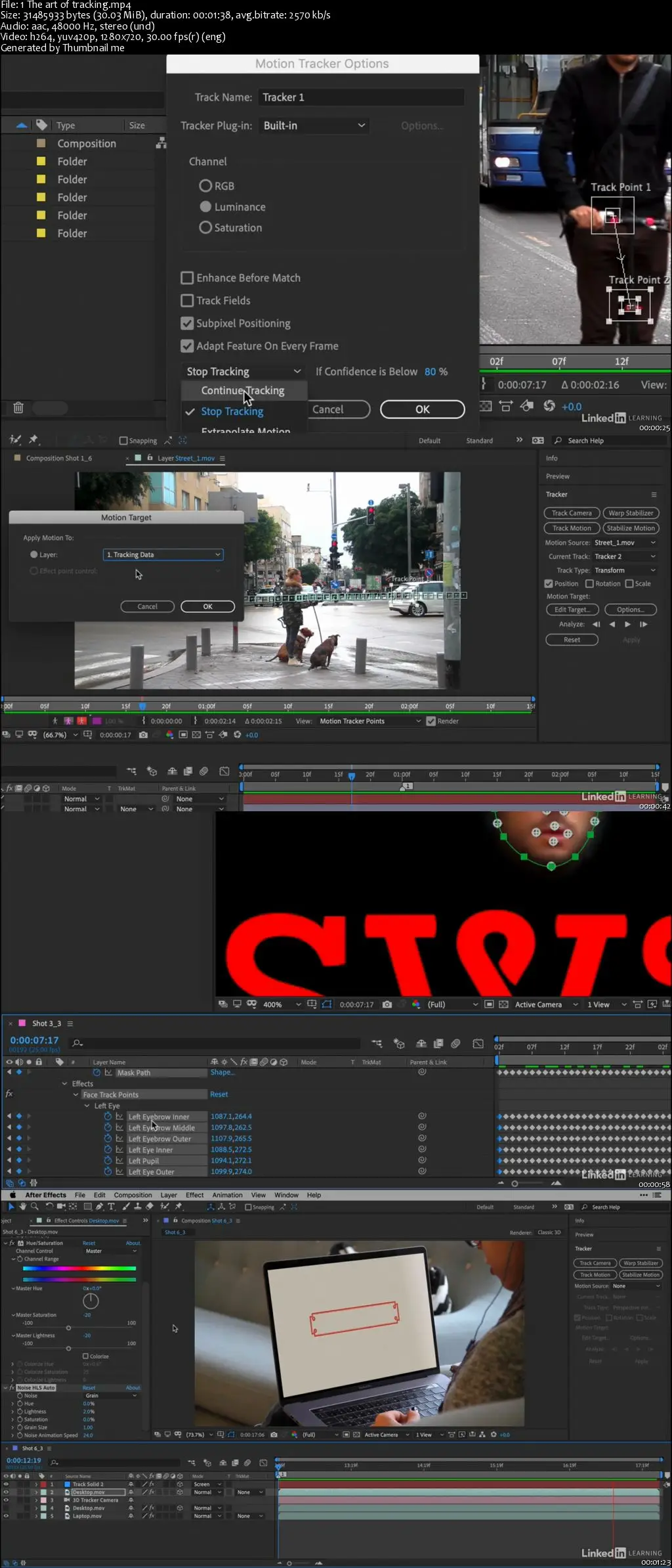Enable the Rotation checkbox under Track Type Transform
This screenshot has height=1568, width=672.
point(589,583)
